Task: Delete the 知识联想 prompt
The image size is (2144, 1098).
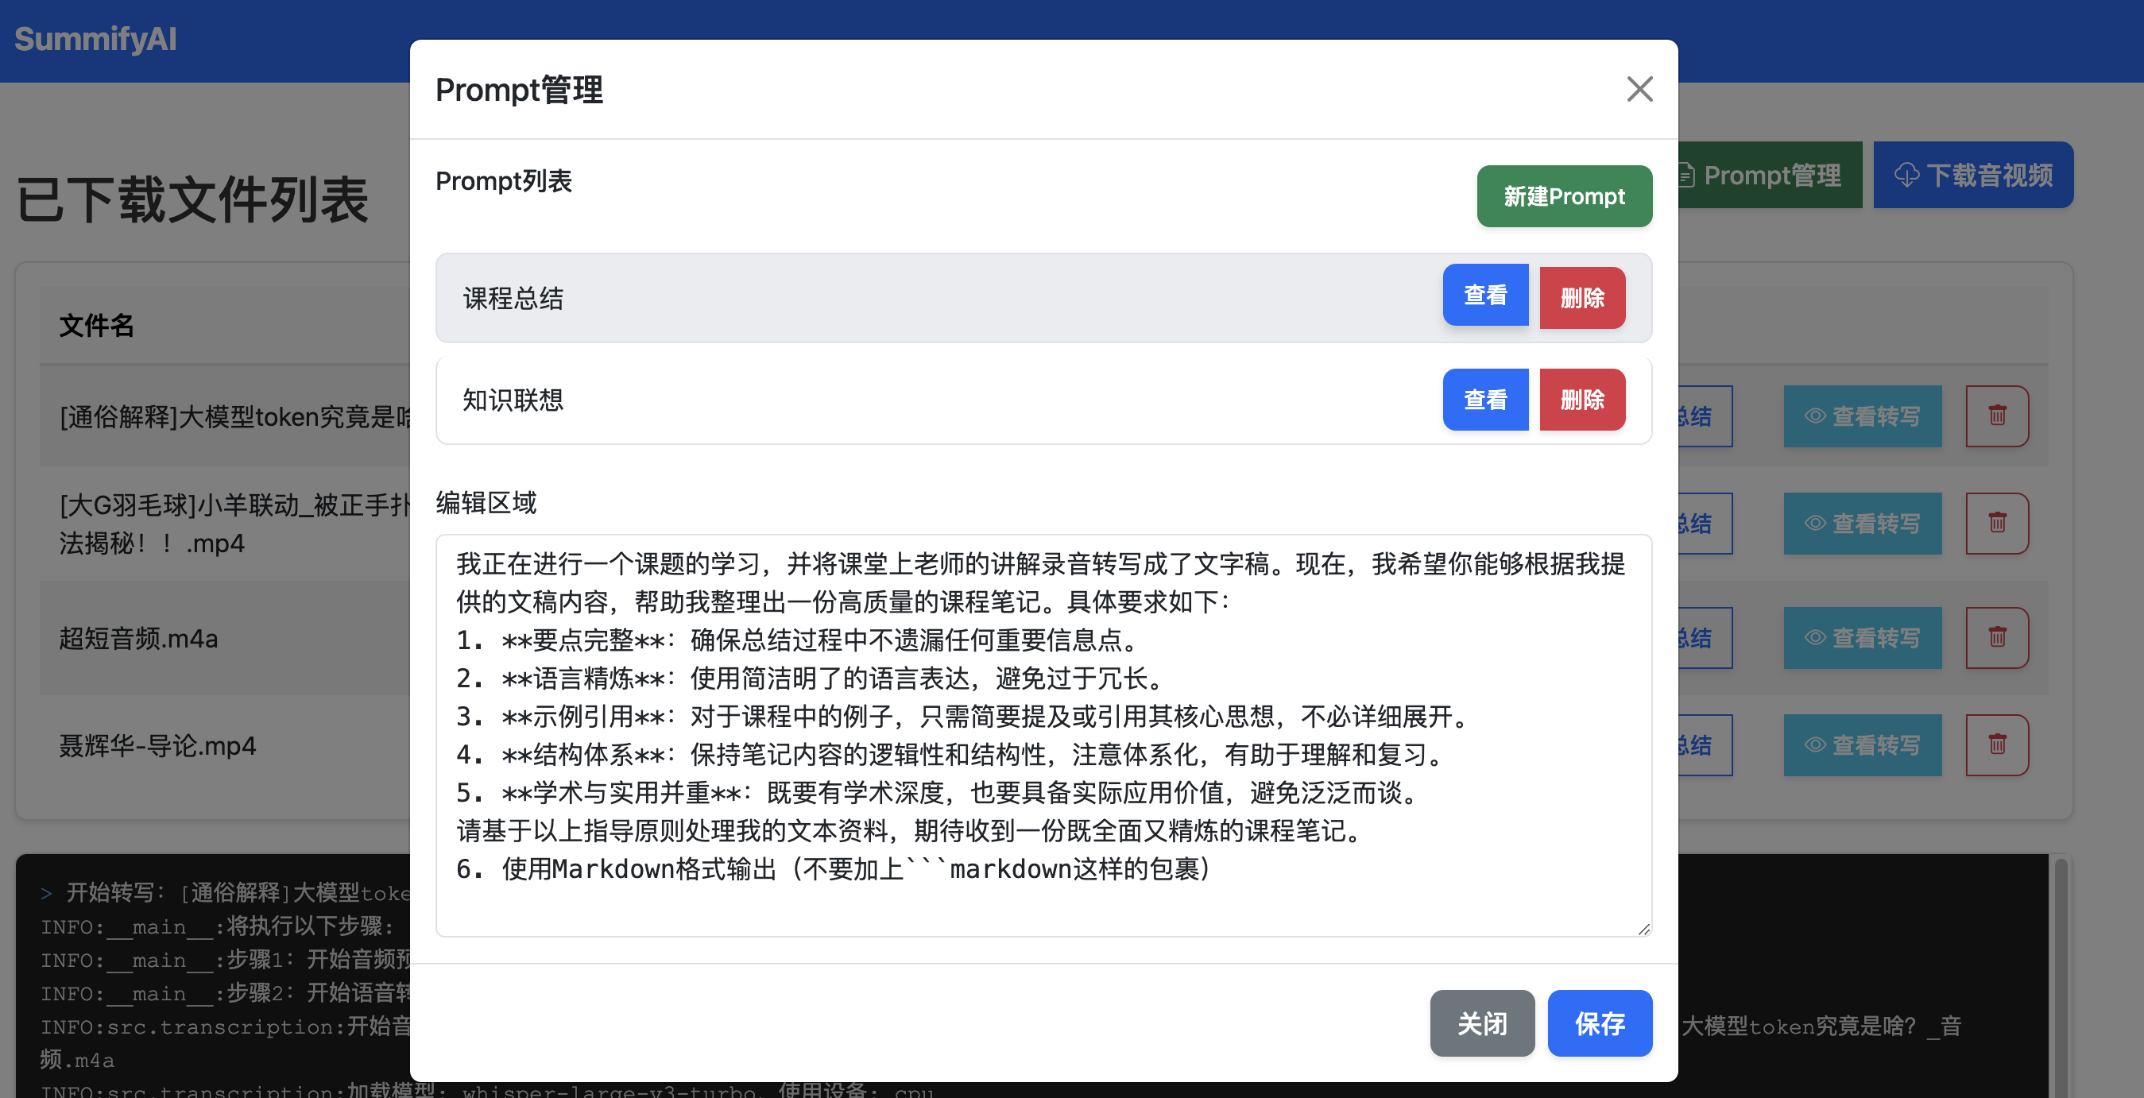Action: tap(1581, 400)
